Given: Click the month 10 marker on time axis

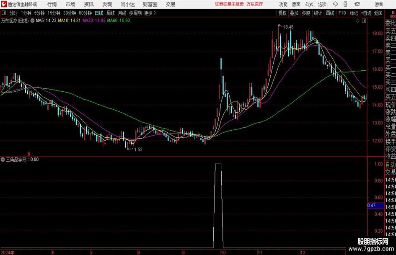Looking at the screenshot, I should 223,252.
